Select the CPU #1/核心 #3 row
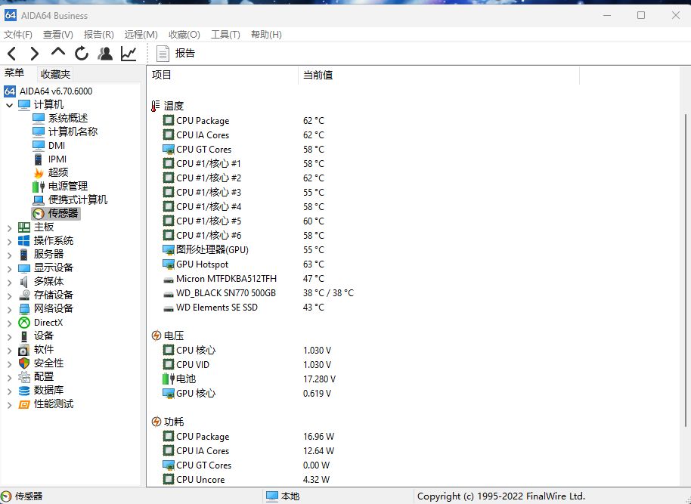This screenshot has height=504, width=691. pos(245,193)
